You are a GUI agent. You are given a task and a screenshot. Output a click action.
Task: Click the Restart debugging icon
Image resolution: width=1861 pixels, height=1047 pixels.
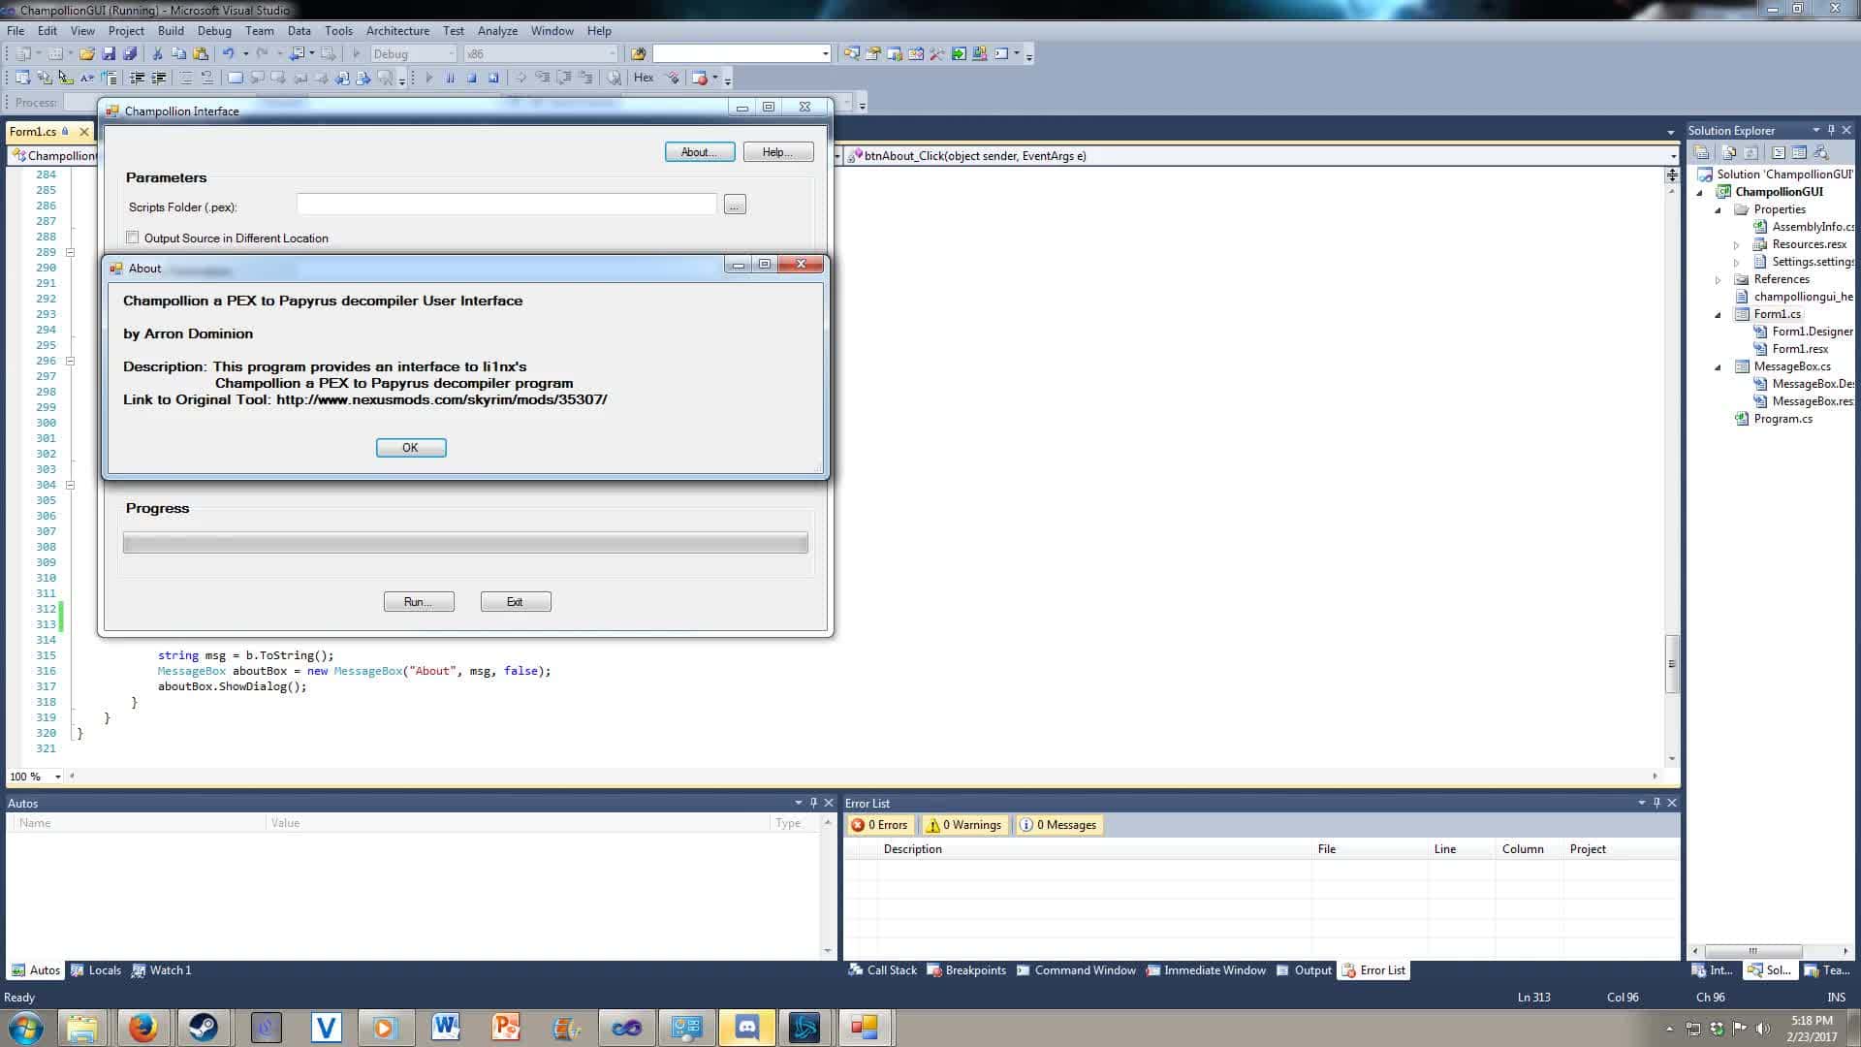pos(493,79)
